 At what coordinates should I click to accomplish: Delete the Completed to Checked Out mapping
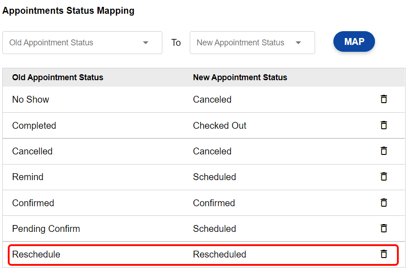point(384,126)
